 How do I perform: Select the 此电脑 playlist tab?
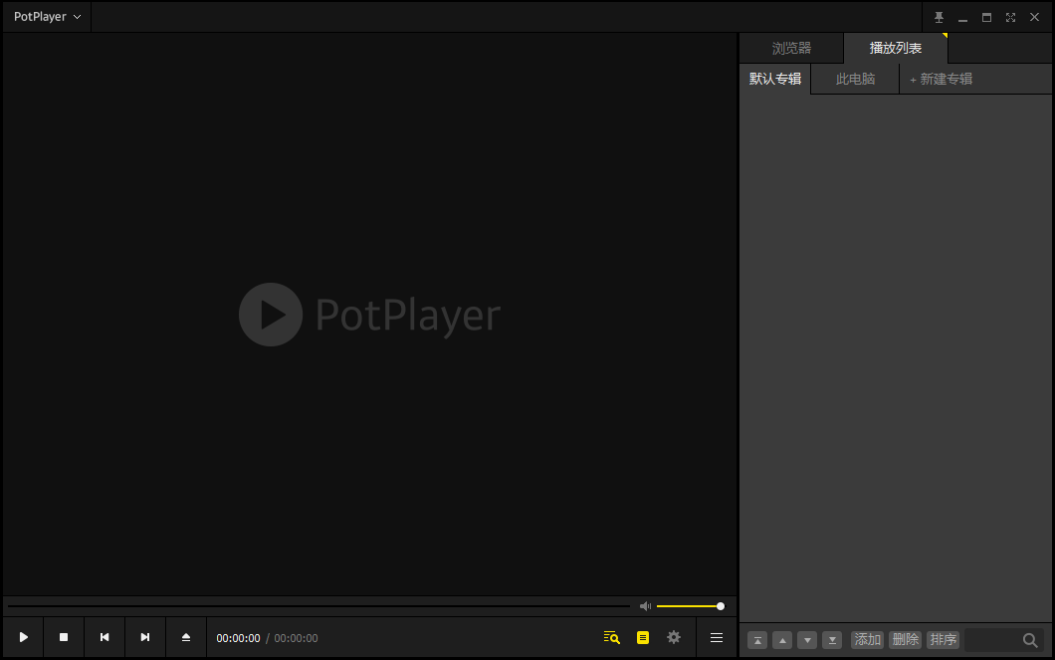point(854,79)
